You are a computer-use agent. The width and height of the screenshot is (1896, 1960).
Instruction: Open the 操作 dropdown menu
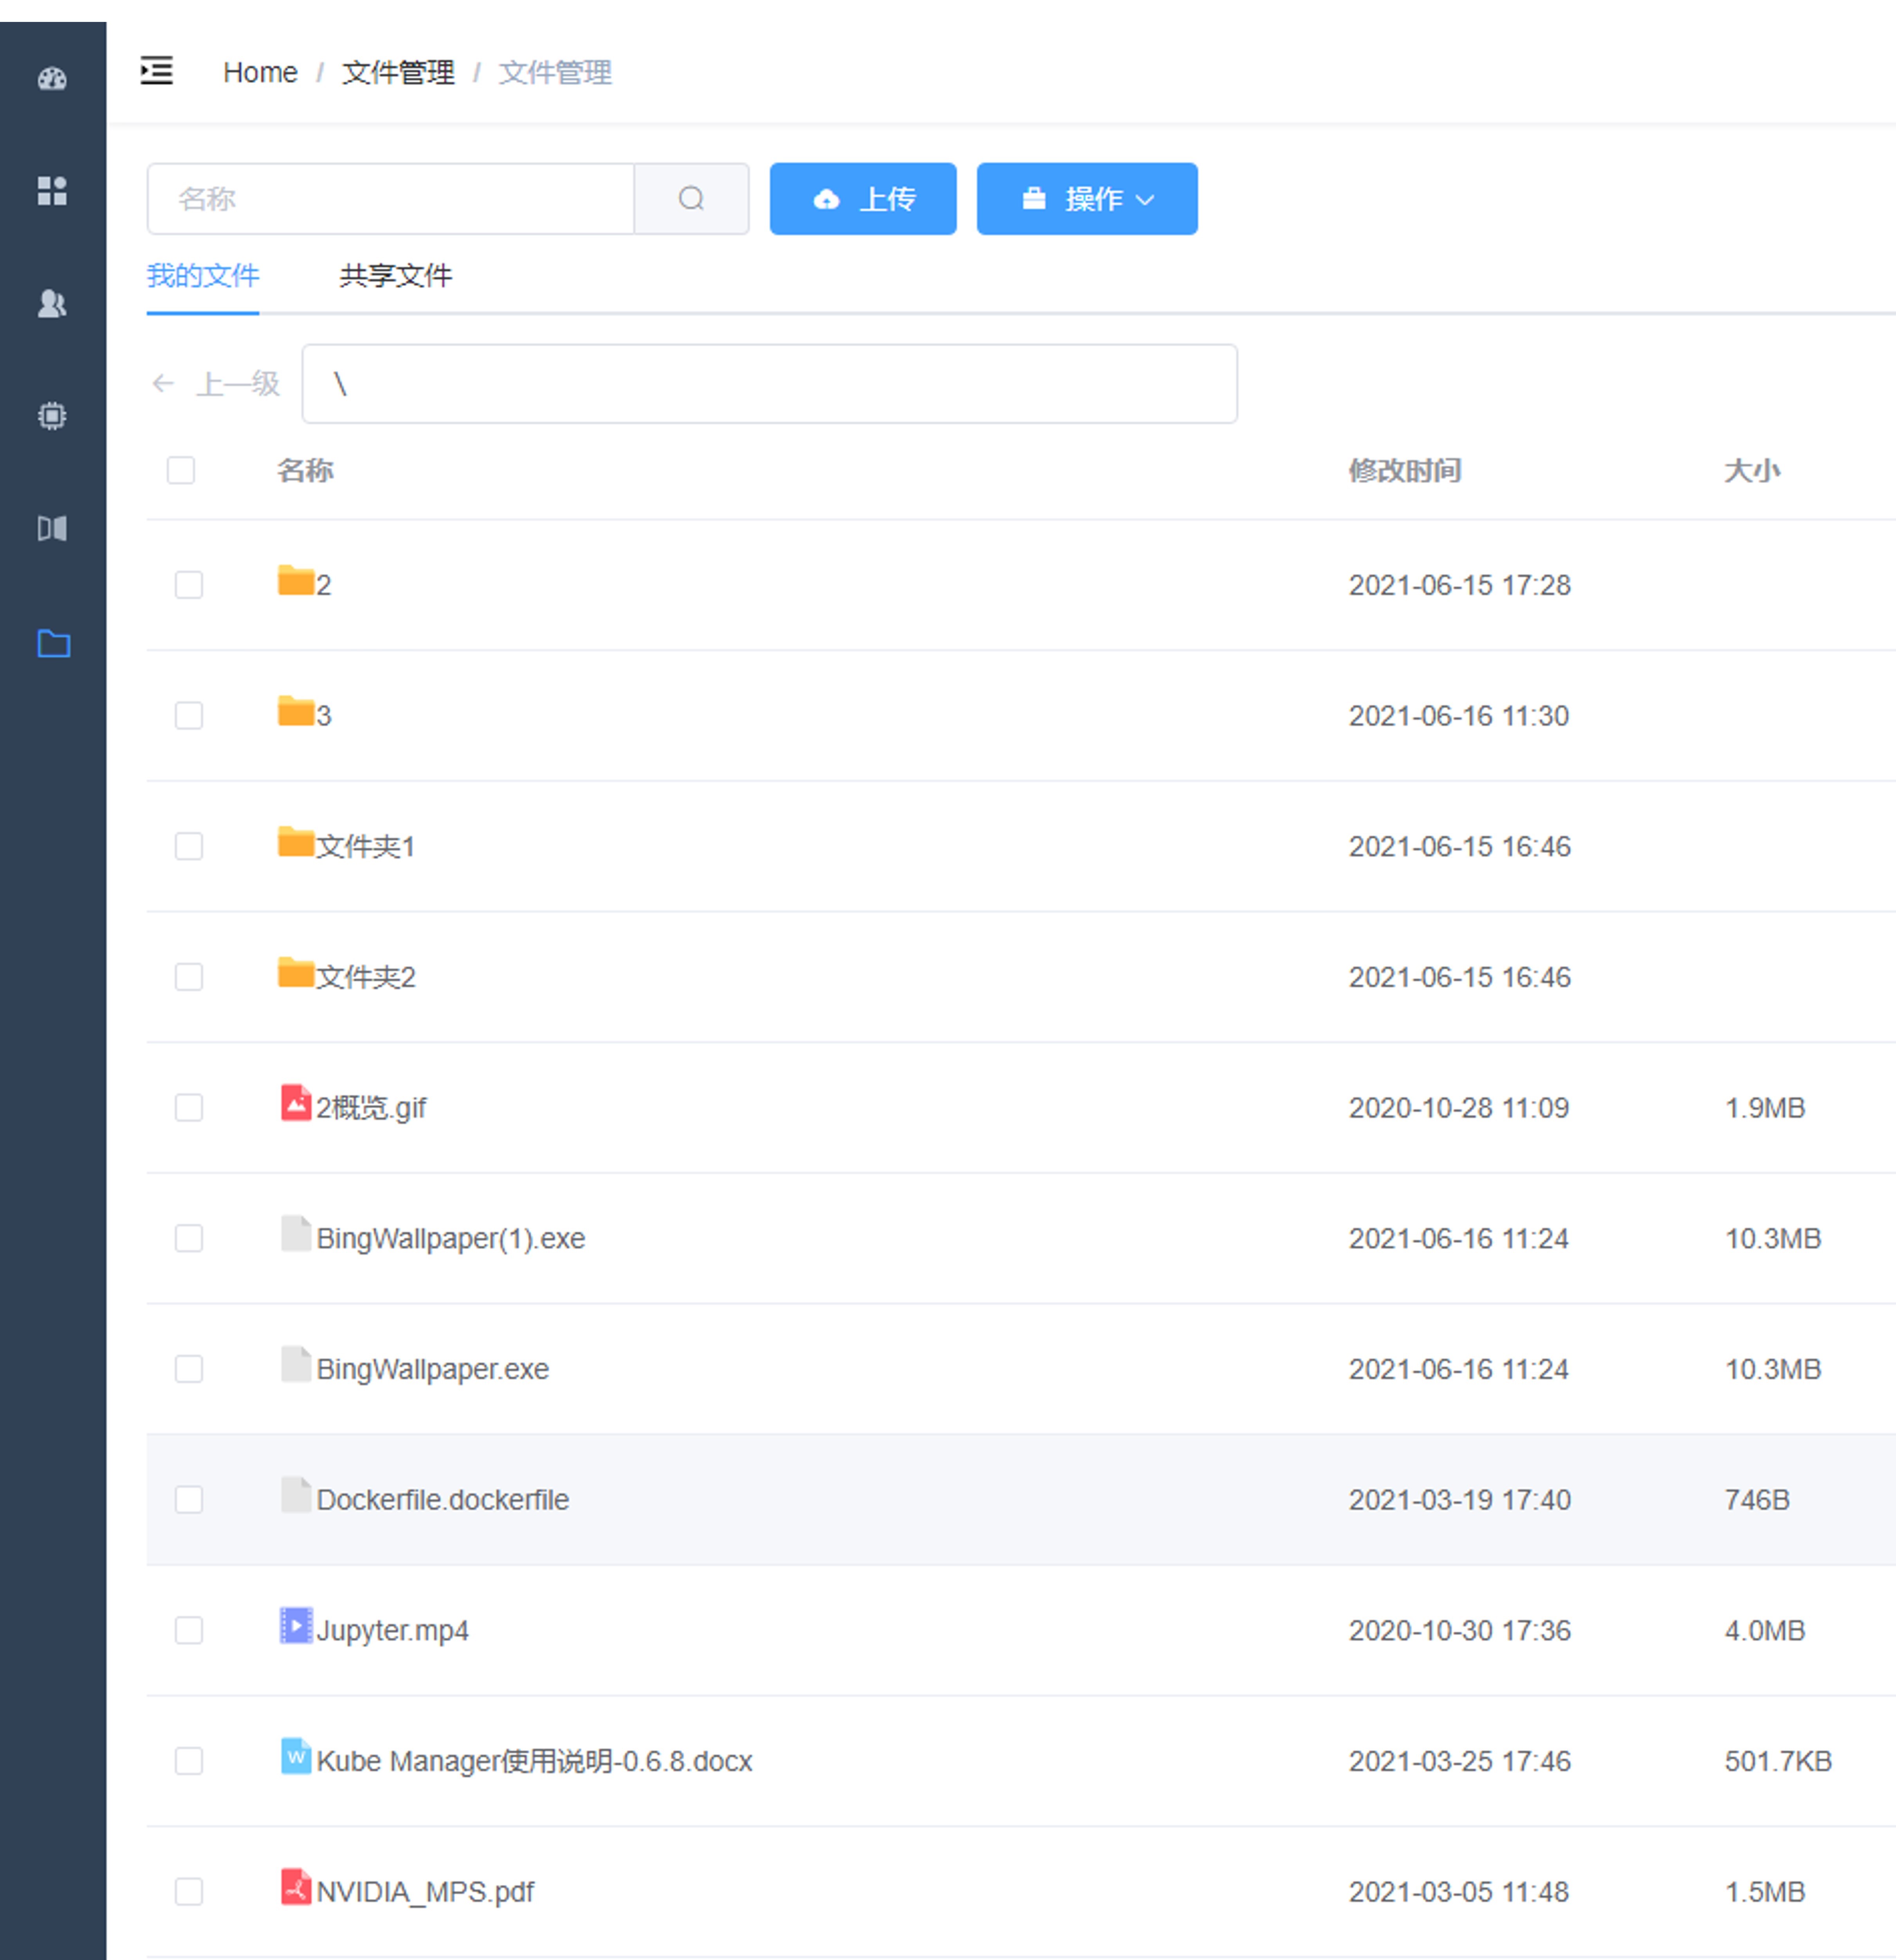1087,199
